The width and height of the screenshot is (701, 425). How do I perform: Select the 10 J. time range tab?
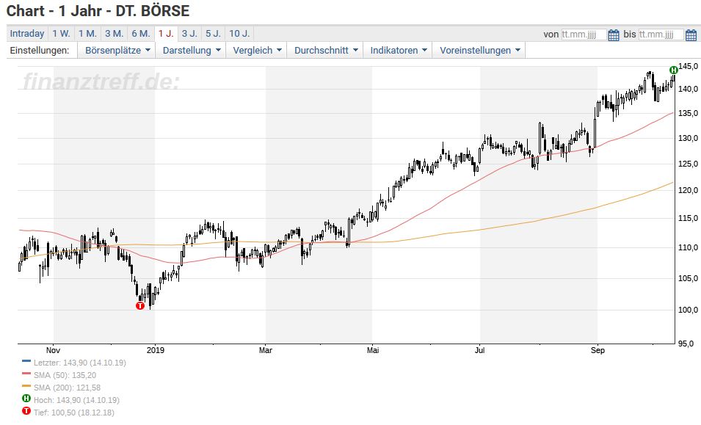(239, 34)
